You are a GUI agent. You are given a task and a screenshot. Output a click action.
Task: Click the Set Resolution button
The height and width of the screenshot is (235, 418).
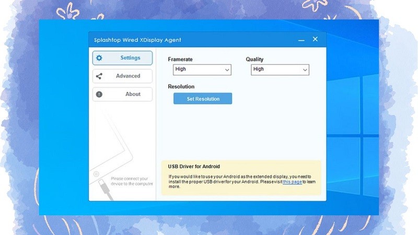tap(203, 99)
